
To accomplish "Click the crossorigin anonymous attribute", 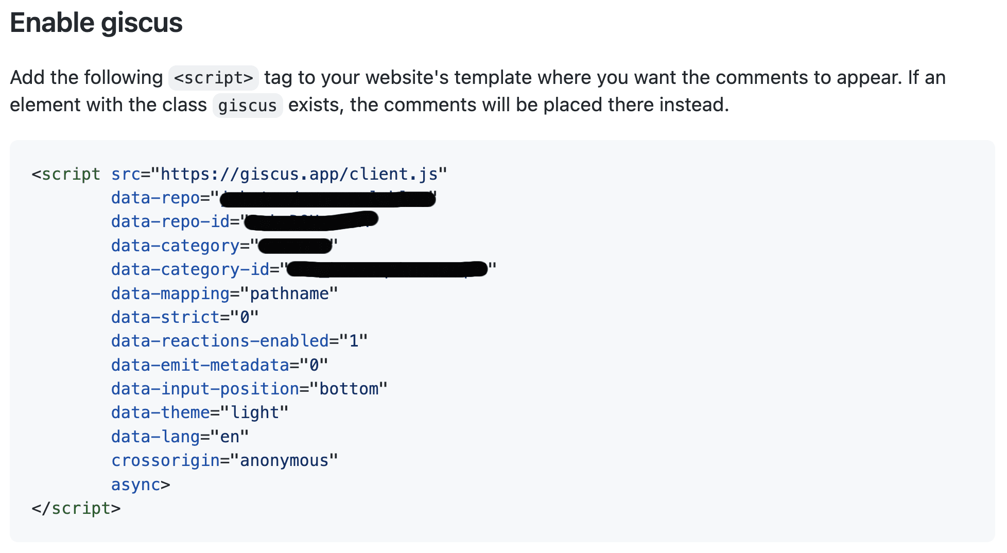I will (x=224, y=460).
